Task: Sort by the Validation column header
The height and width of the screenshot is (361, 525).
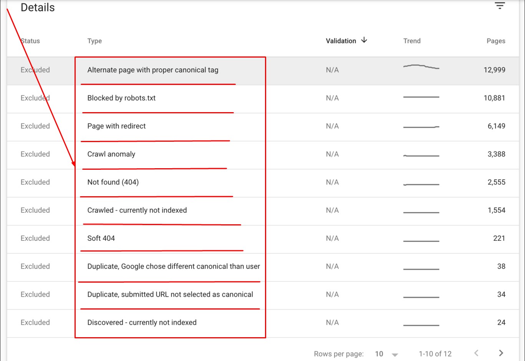Action: [x=341, y=41]
